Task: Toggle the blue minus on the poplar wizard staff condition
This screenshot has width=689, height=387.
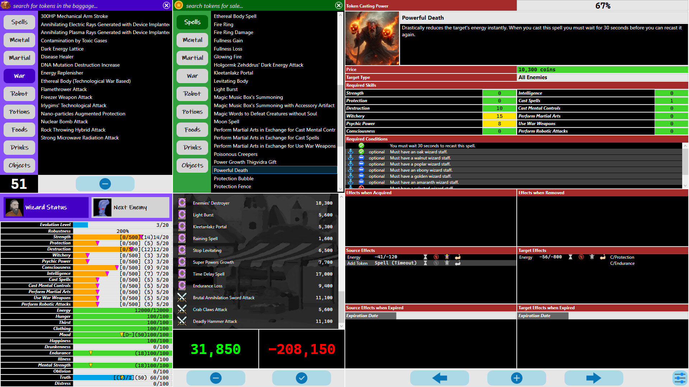Action: (361, 164)
